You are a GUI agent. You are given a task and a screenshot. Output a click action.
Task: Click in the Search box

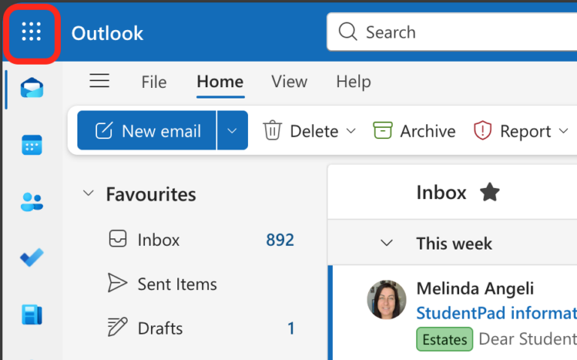pyautogui.click(x=451, y=32)
